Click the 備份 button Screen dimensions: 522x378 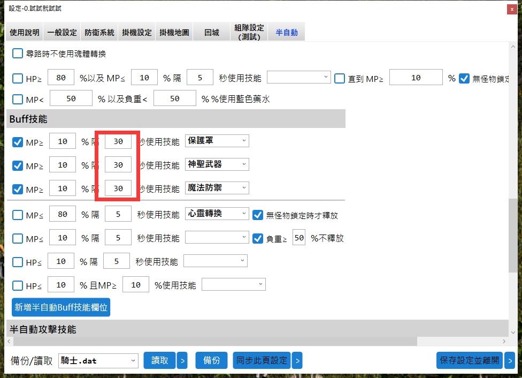[x=212, y=360]
